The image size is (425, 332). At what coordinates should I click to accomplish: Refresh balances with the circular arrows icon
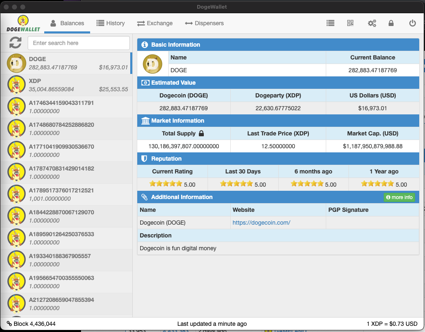click(15, 43)
